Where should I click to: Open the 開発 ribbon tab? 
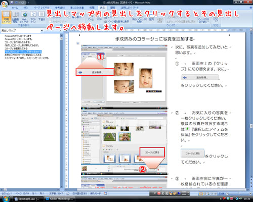[x=113, y=8]
